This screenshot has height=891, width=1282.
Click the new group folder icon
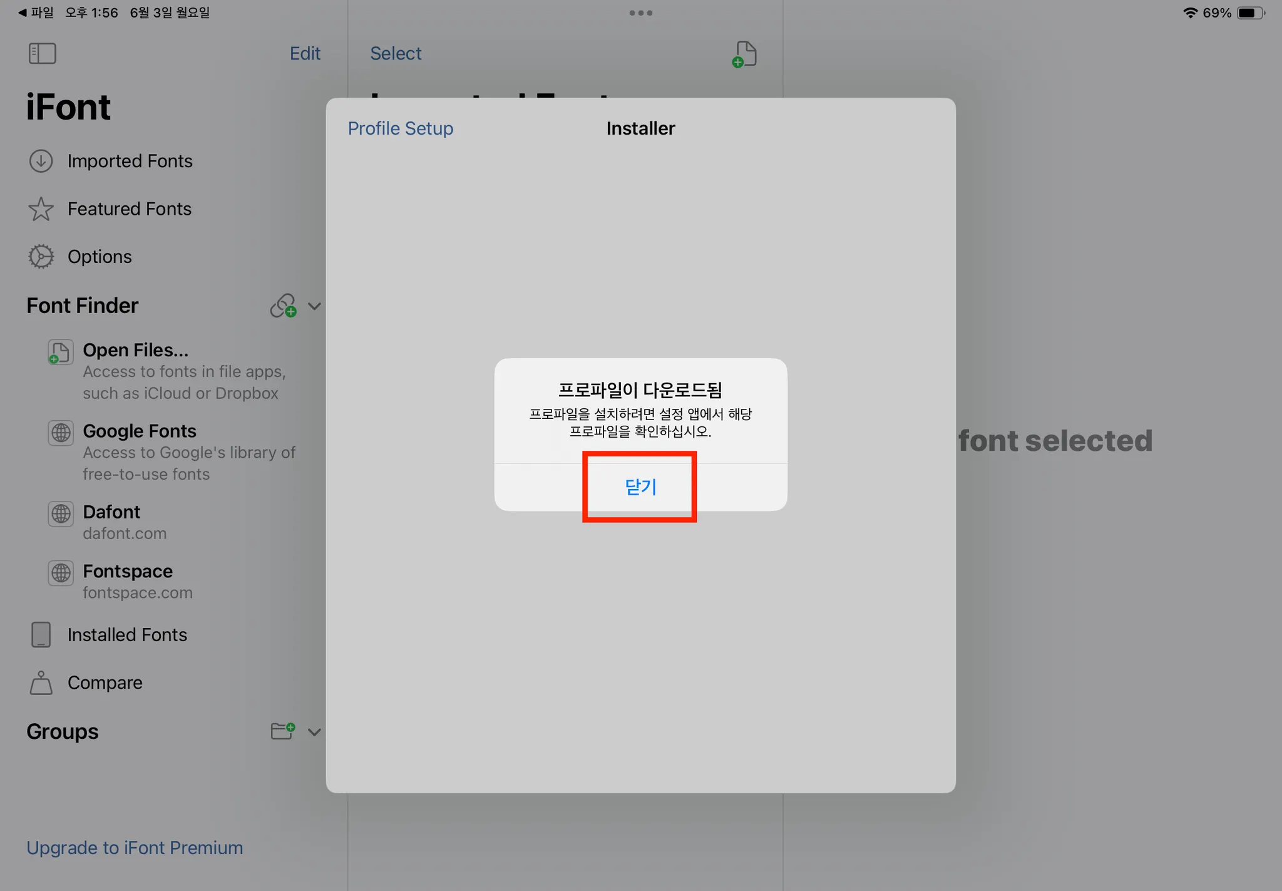pyautogui.click(x=282, y=731)
